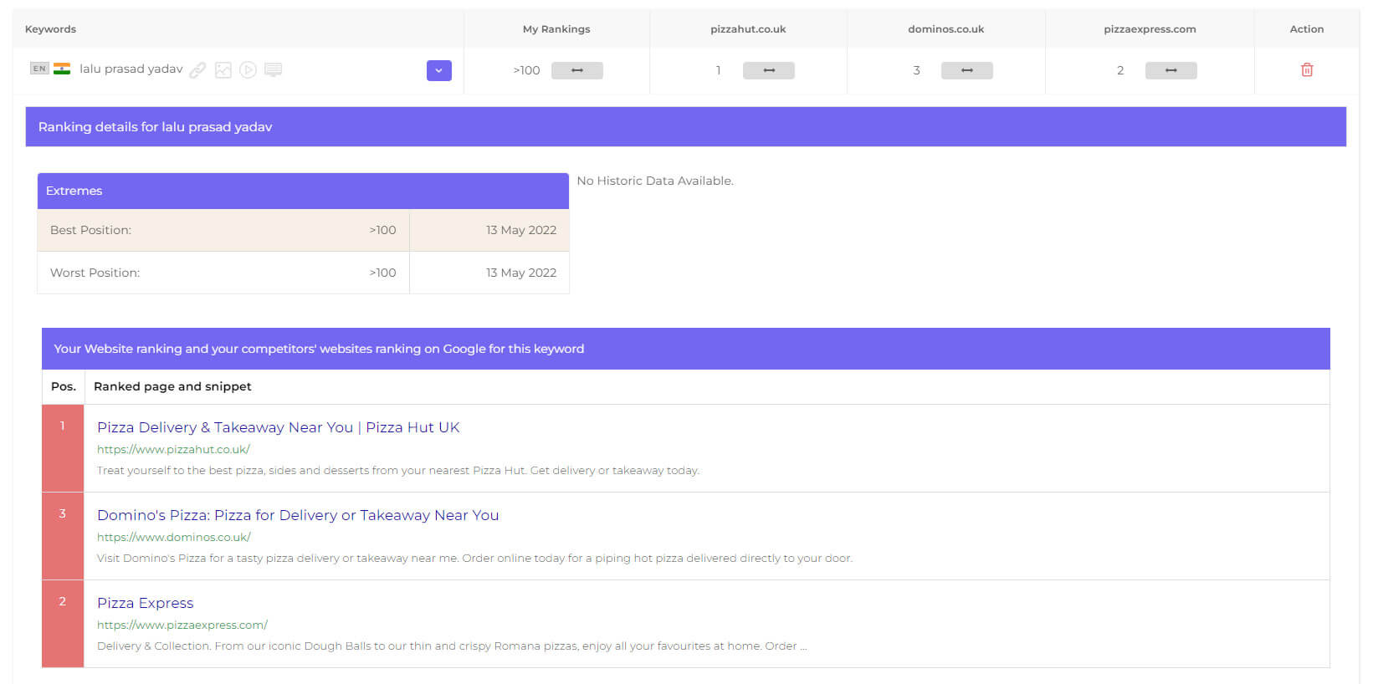The width and height of the screenshot is (1373, 684).
Task: Click the image results icon beside the keyword
Action: click(x=223, y=70)
